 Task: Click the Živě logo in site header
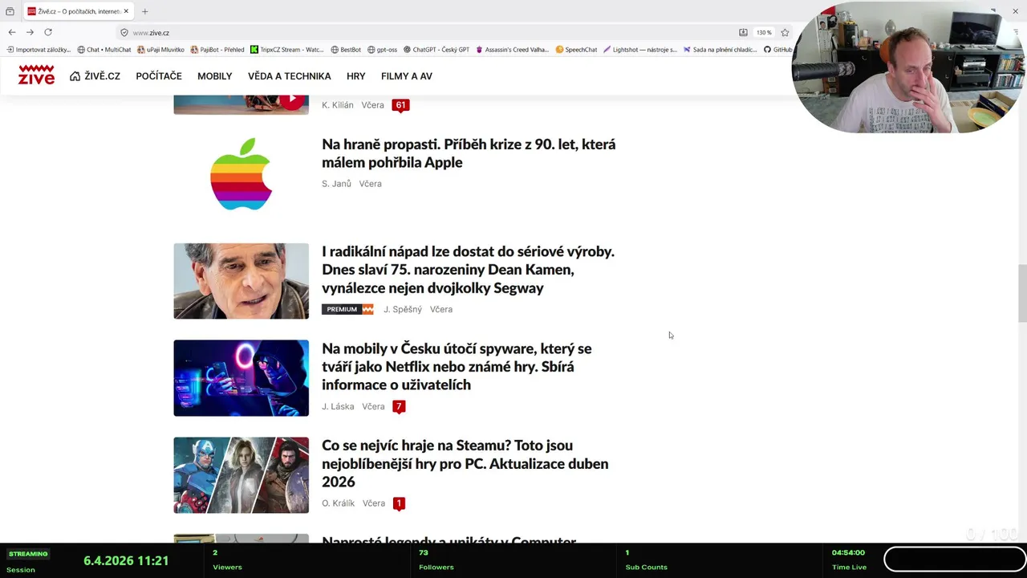tap(36, 75)
